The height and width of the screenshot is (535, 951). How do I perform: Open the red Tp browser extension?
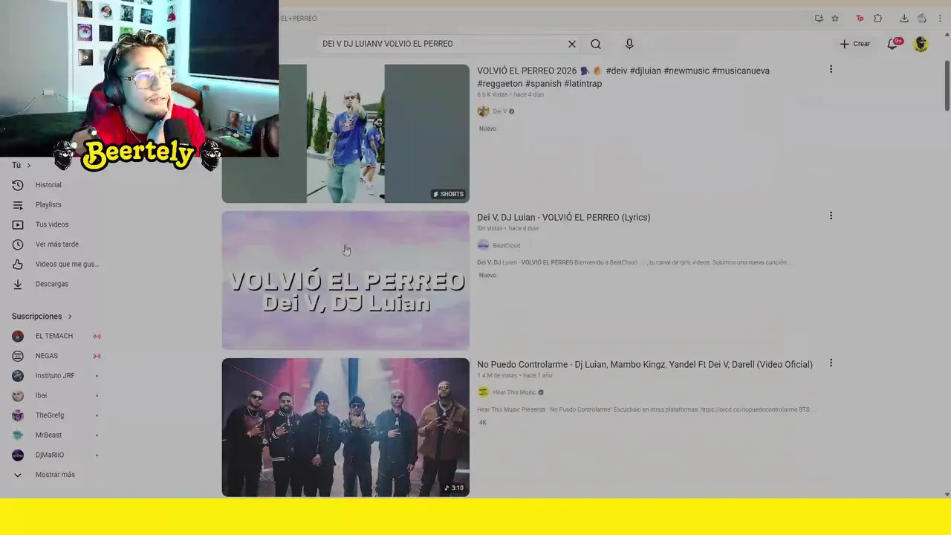pos(860,19)
